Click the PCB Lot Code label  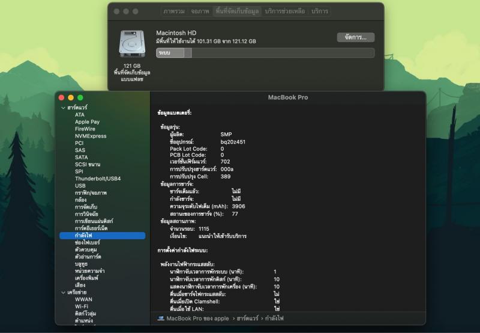(x=188, y=155)
